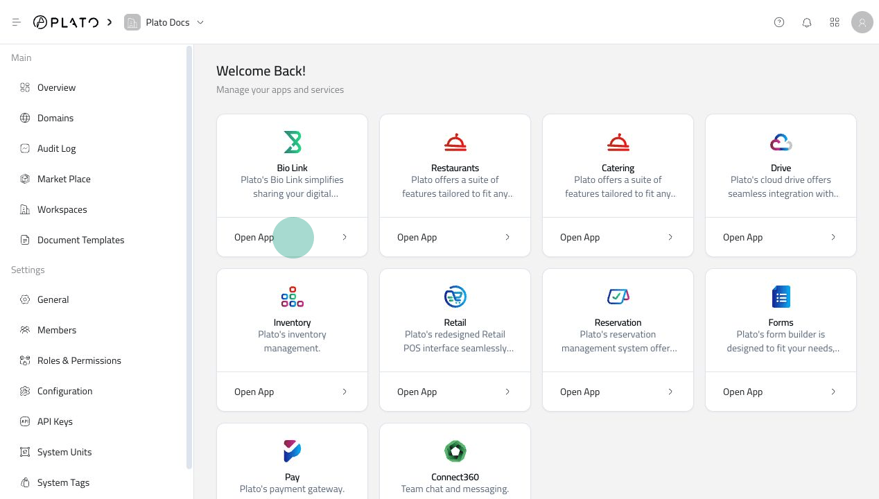Viewport: 879px width, 499px height.
Task: Click the Retail cart logo
Action: point(455,297)
